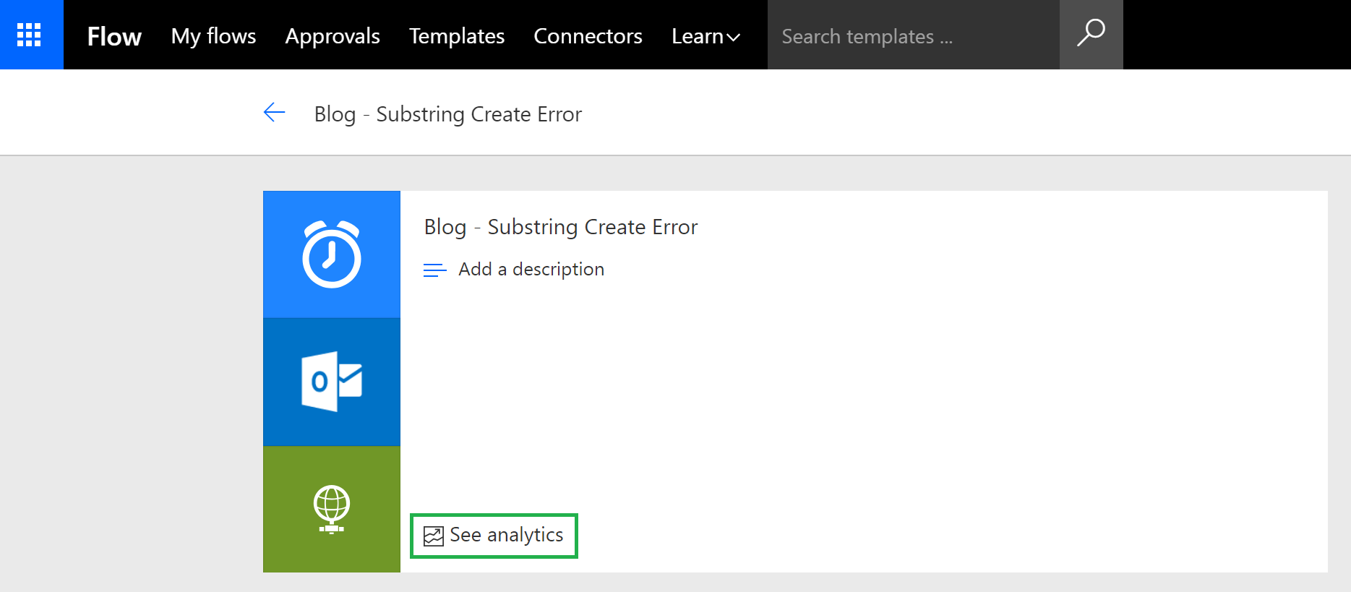Open See analytics

(x=494, y=536)
